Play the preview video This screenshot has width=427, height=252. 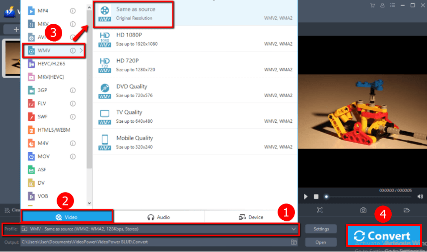305,197
